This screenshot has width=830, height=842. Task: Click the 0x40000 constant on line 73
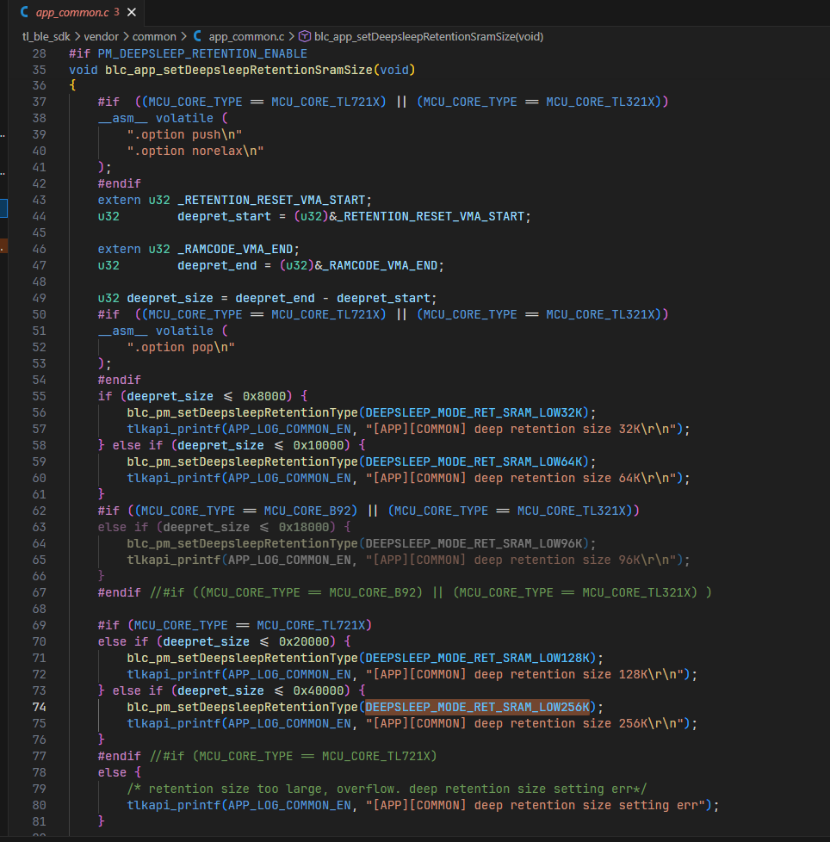(x=318, y=690)
